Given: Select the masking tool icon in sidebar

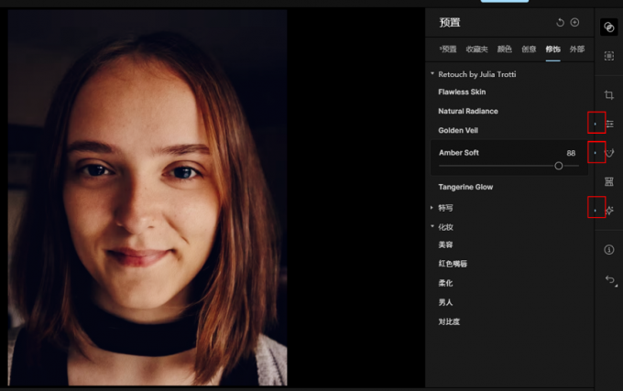Looking at the screenshot, I should coord(608,56).
